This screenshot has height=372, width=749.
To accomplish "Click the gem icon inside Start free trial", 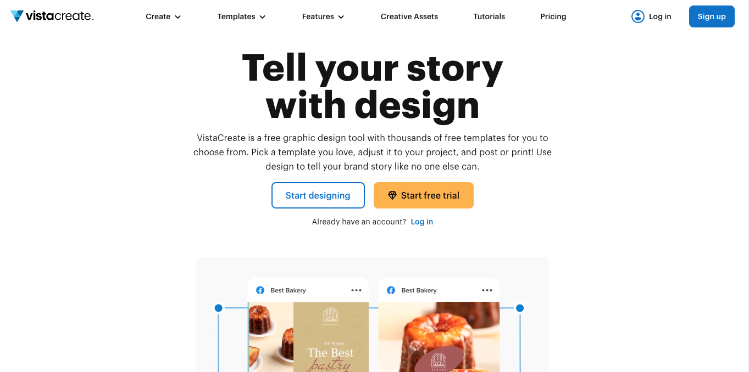I will [392, 195].
